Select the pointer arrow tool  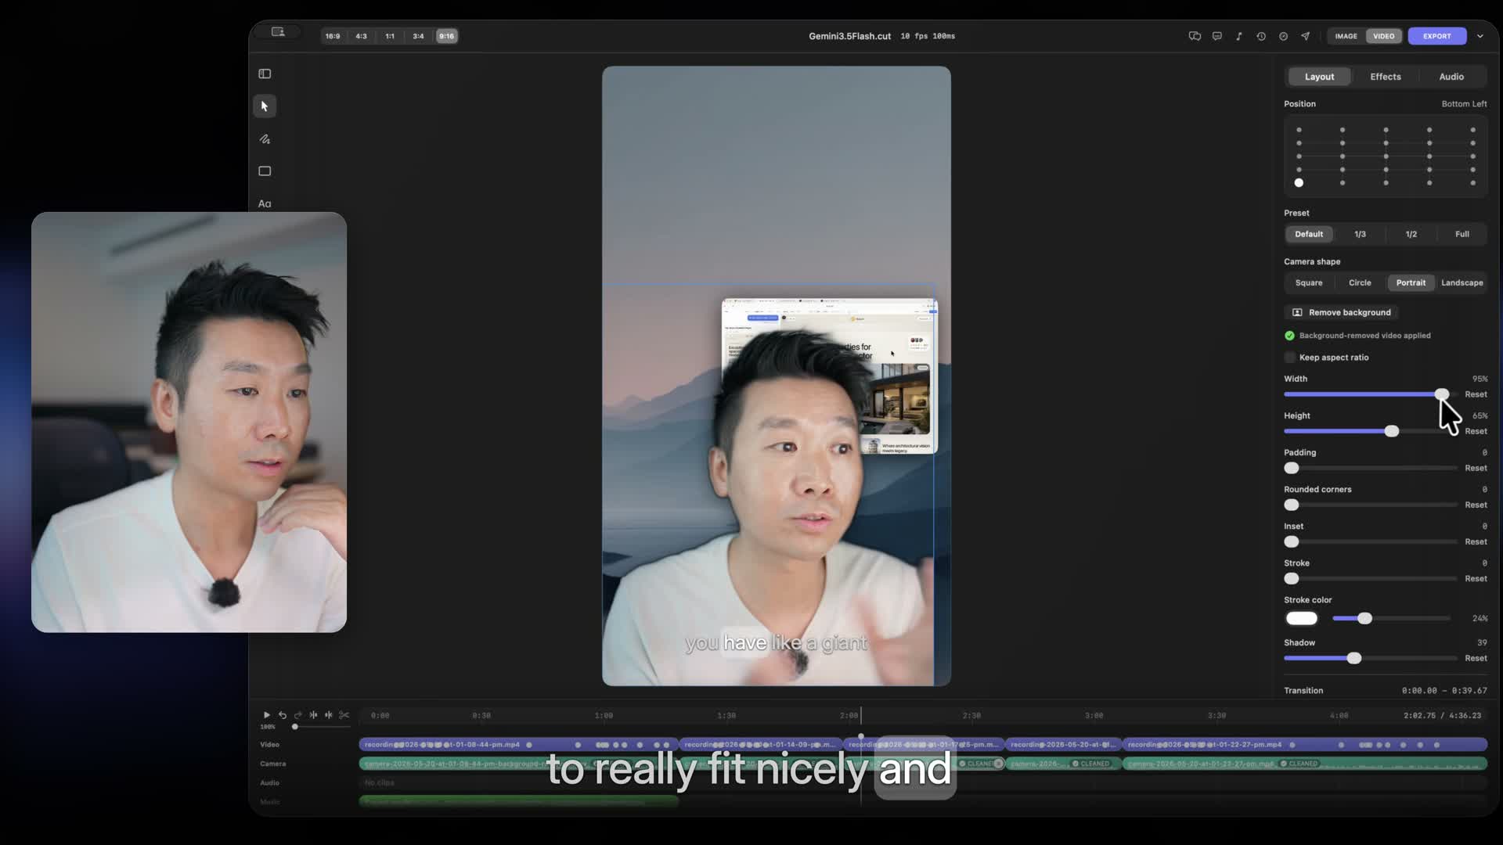(x=265, y=106)
